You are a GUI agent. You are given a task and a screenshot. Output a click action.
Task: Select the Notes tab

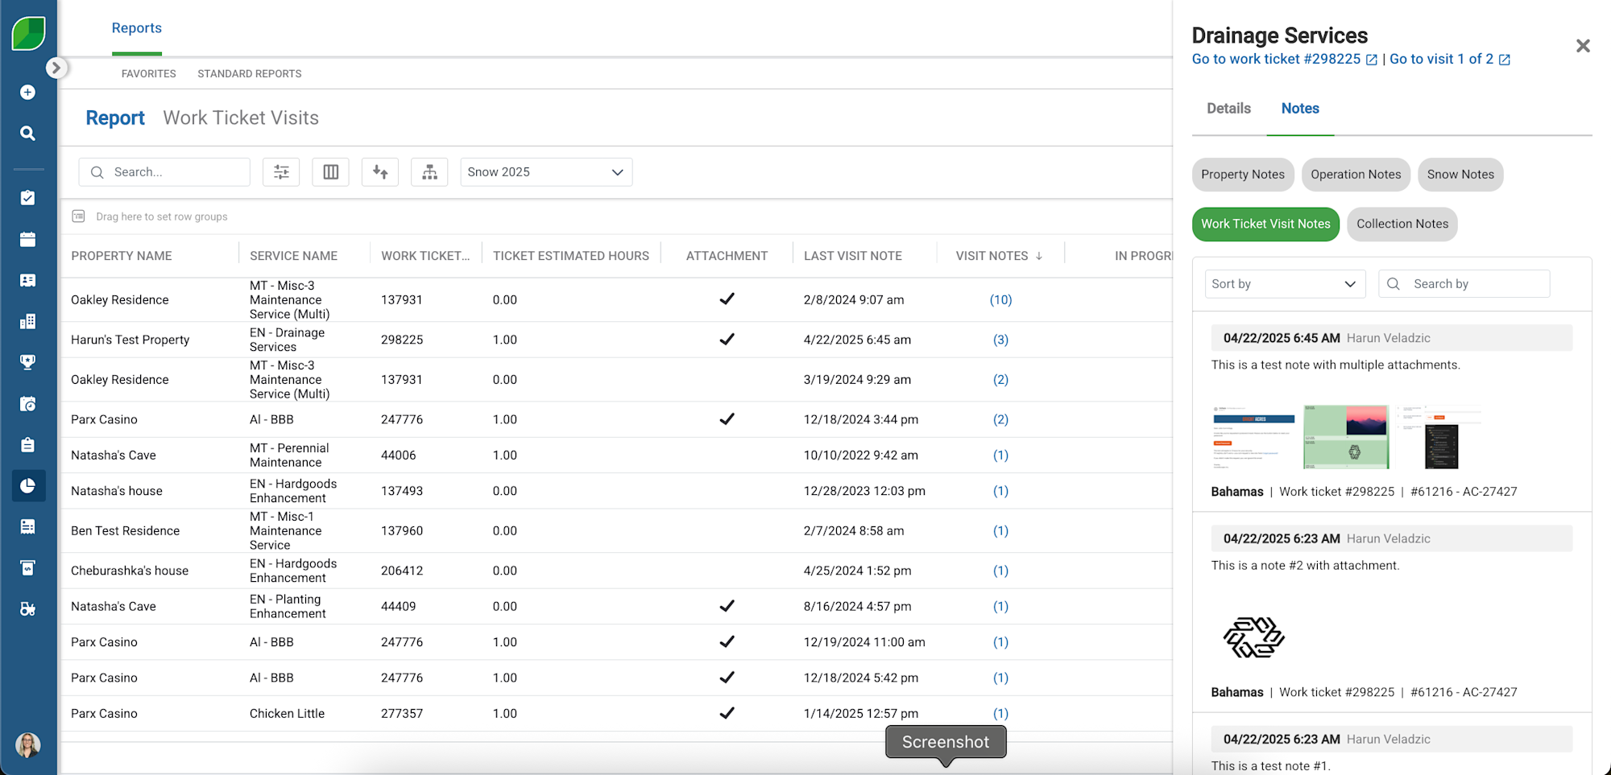pyautogui.click(x=1300, y=109)
